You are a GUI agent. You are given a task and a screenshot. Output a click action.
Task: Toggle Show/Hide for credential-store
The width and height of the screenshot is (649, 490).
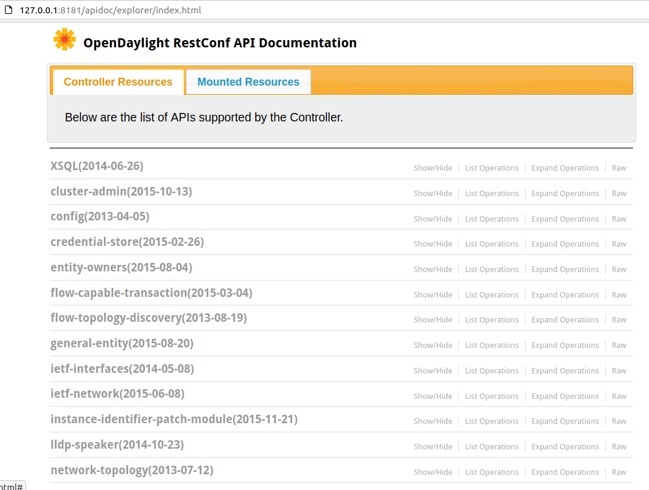(433, 244)
